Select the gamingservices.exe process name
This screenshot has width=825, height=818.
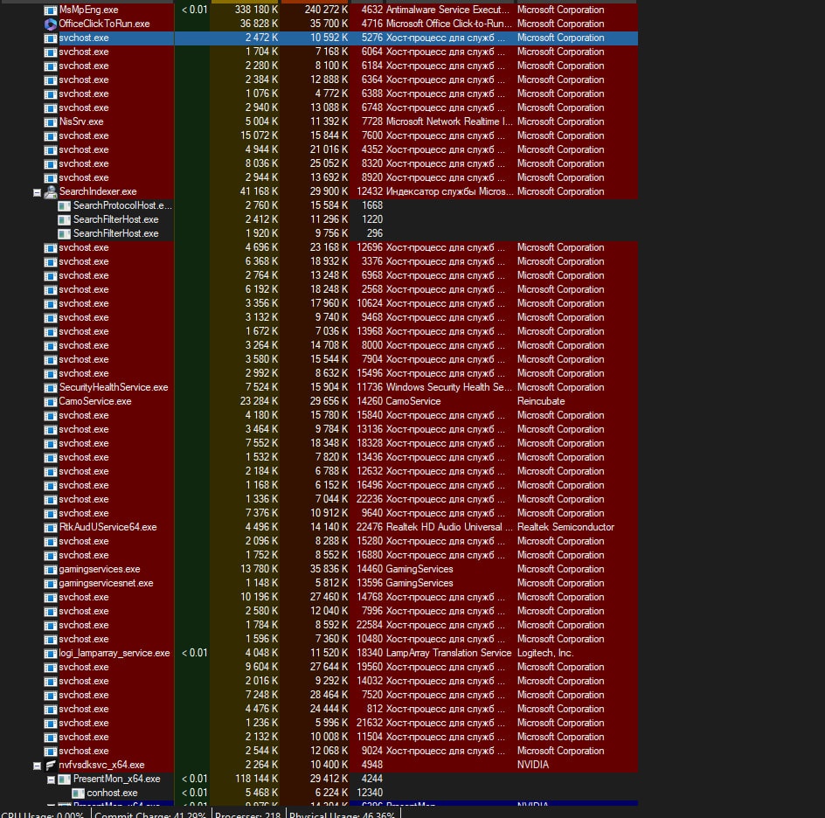(x=100, y=569)
